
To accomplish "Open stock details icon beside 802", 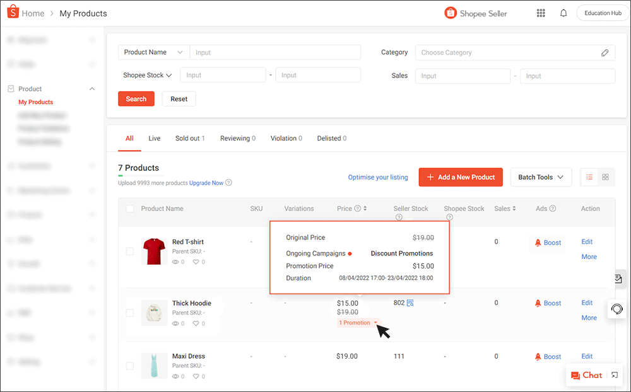I will pos(411,303).
